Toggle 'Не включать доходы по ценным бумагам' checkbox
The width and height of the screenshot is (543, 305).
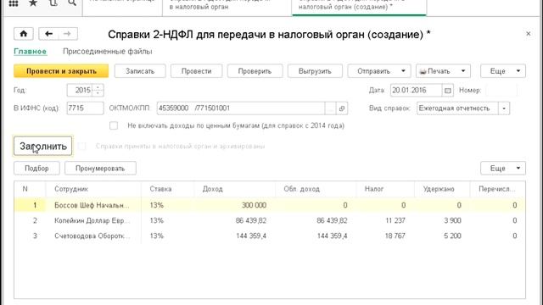tap(114, 125)
